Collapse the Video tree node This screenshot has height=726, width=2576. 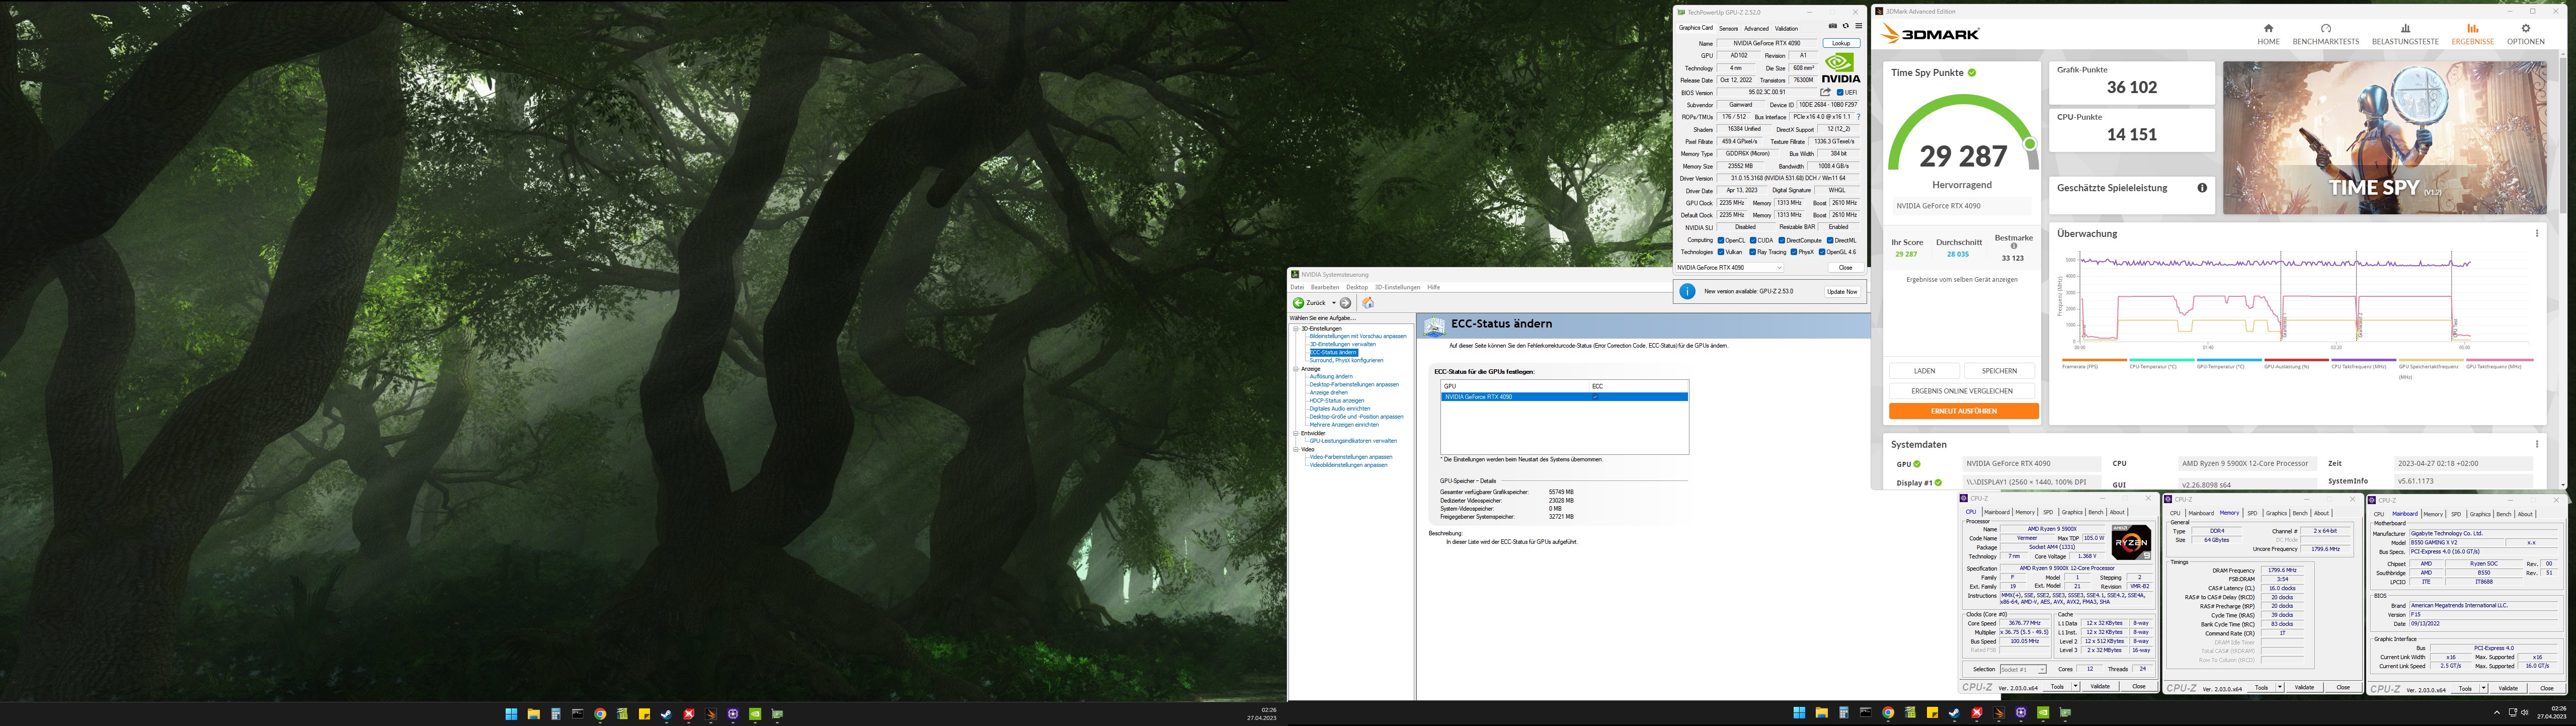click(1295, 449)
